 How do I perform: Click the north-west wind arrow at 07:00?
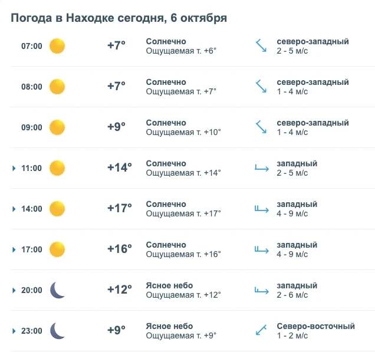261,45
